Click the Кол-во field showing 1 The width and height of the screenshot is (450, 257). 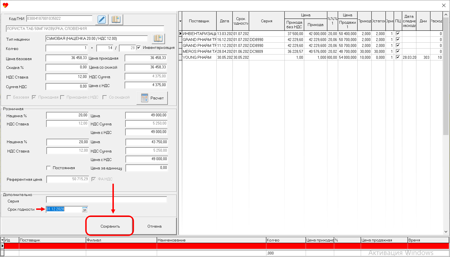tap(67, 48)
